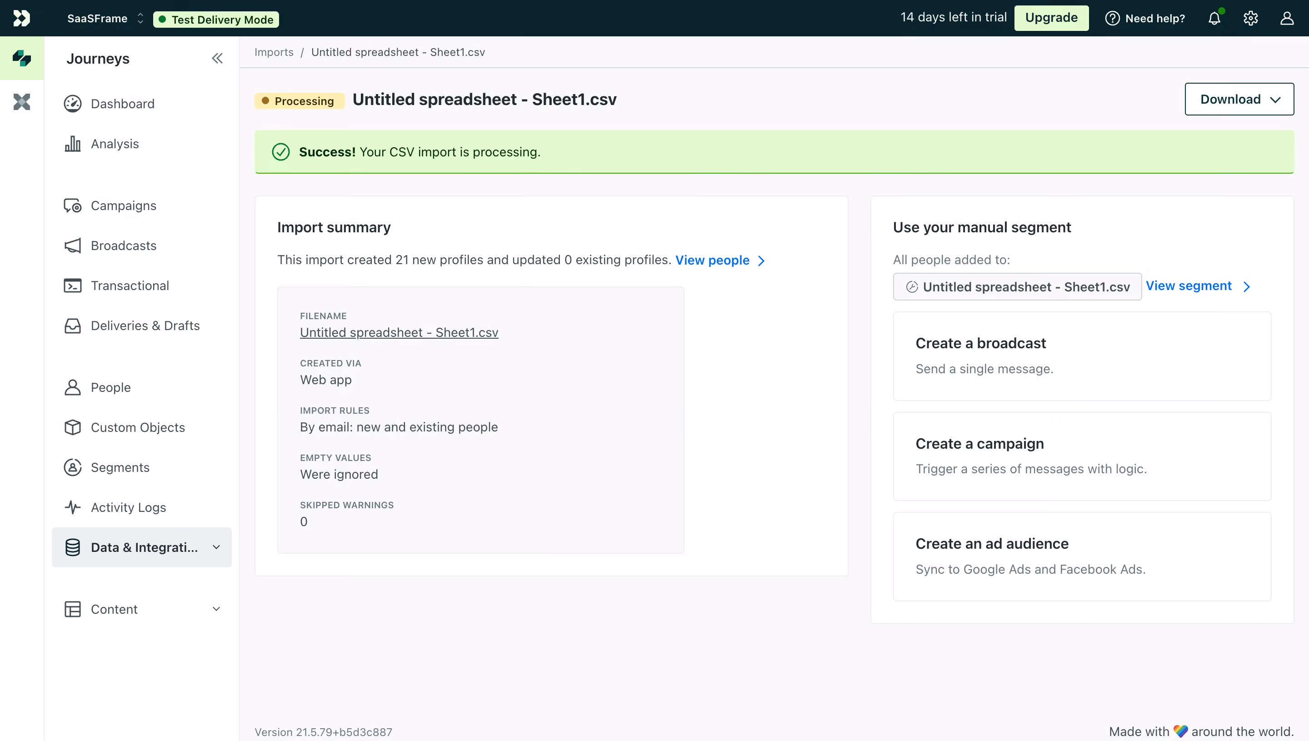Open Custom Objects menu item
This screenshot has height=741, width=1309.
(x=141, y=427)
